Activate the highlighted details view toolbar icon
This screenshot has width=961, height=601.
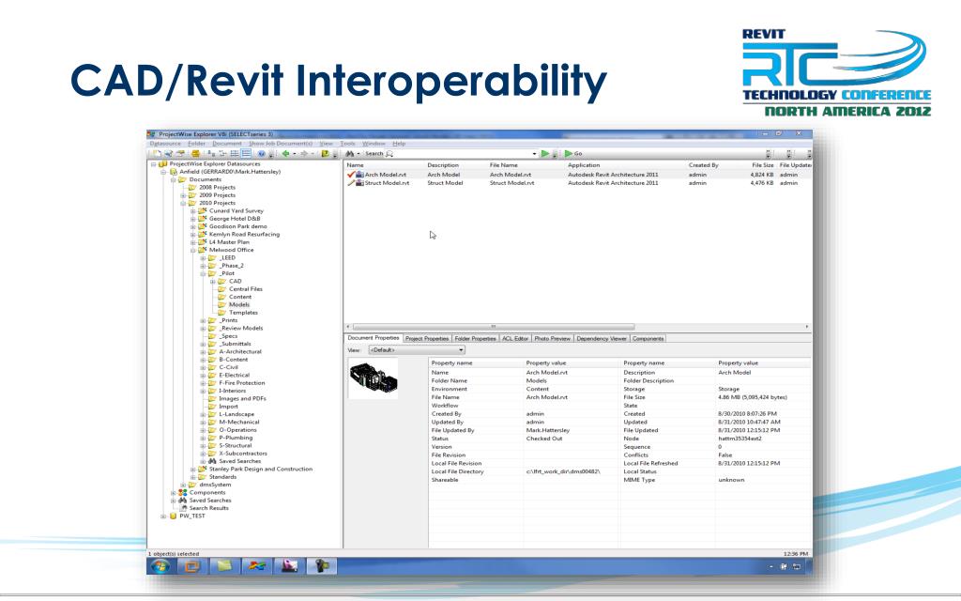[246, 153]
